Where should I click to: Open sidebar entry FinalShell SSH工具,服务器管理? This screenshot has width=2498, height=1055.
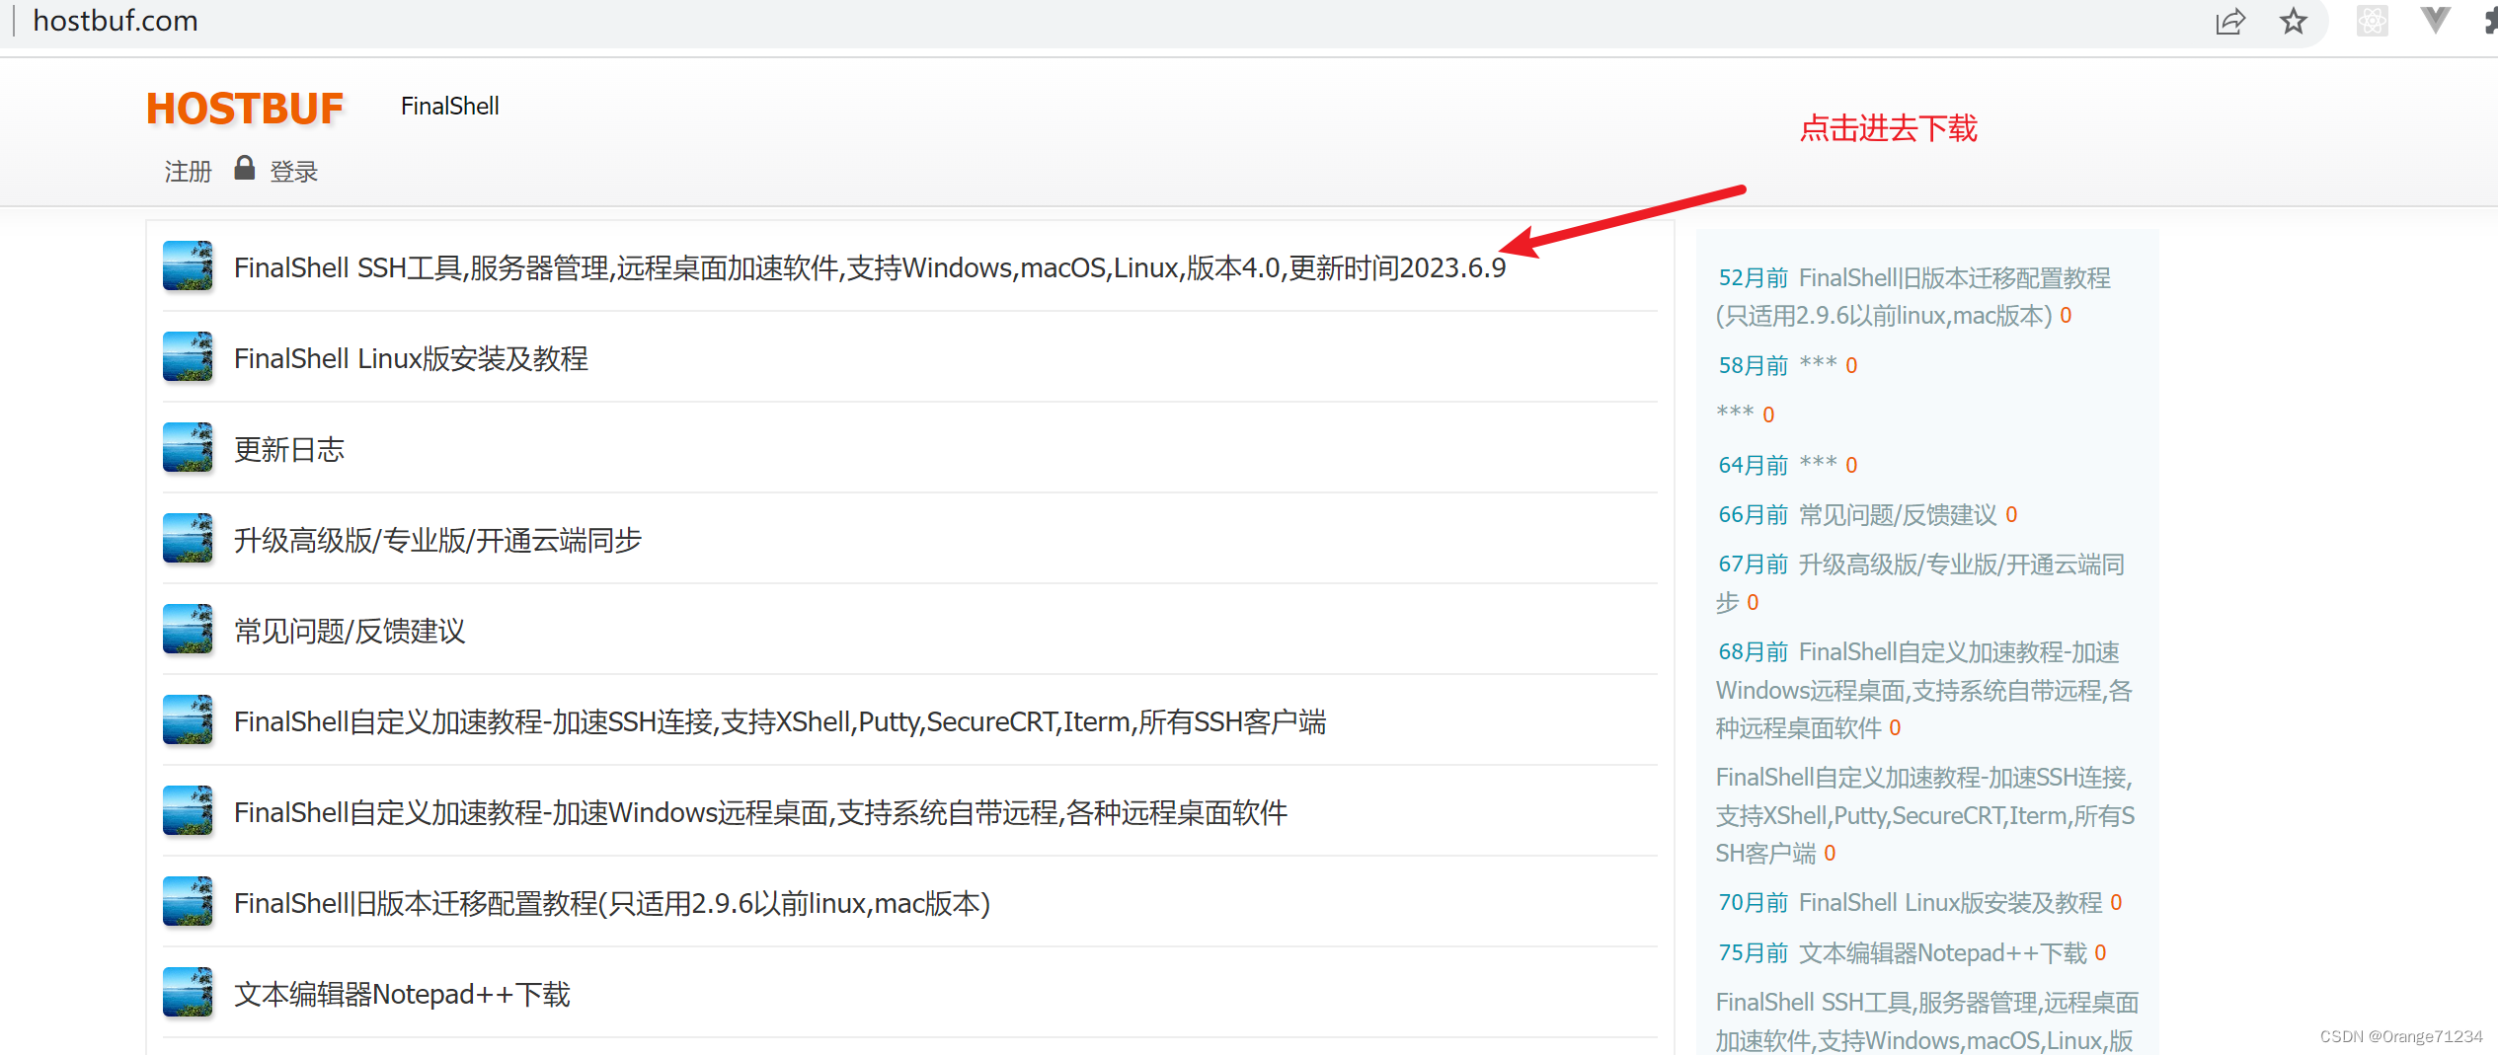[1927, 1021]
